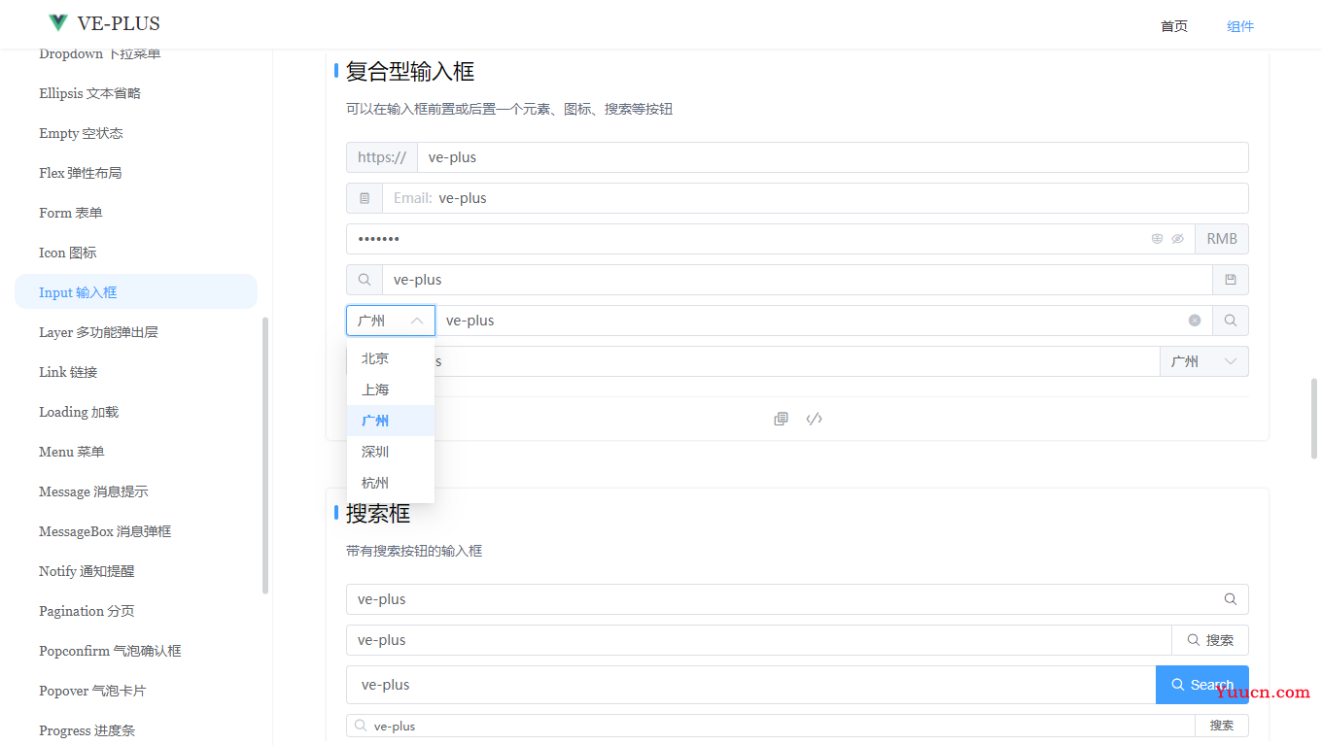Toggle password visibility eye icon

coord(1177,239)
